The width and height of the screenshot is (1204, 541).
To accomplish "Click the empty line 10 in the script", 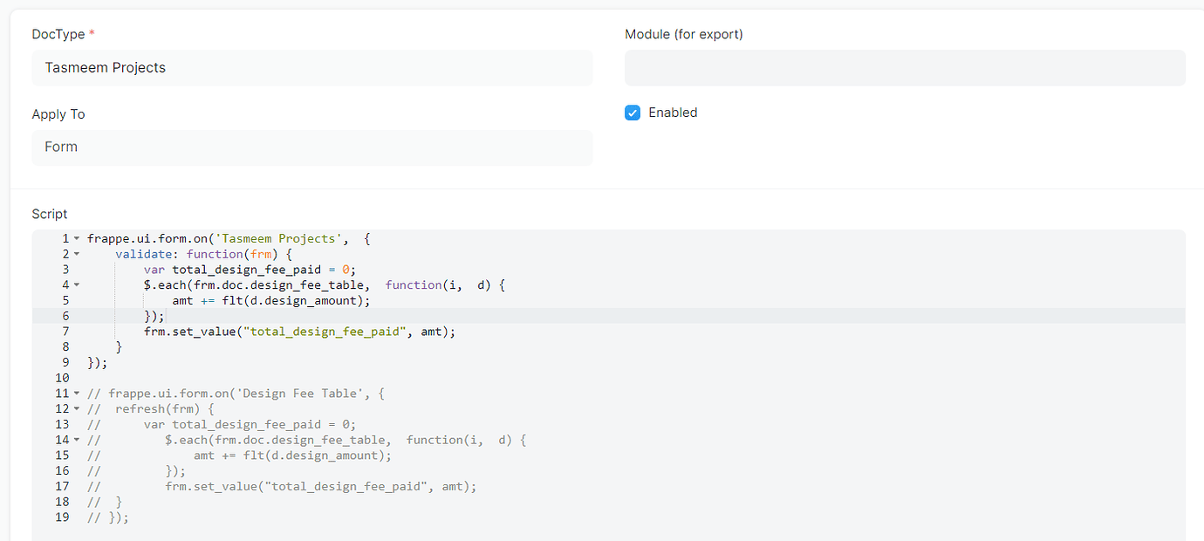I will [x=174, y=377].
